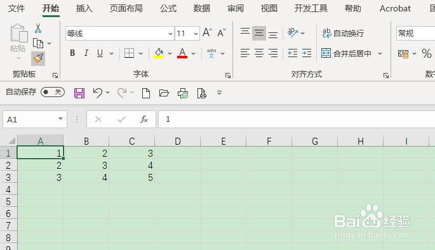Click the quick print icon
This screenshot has width=435, height=250.
click(x=183, y=93)
